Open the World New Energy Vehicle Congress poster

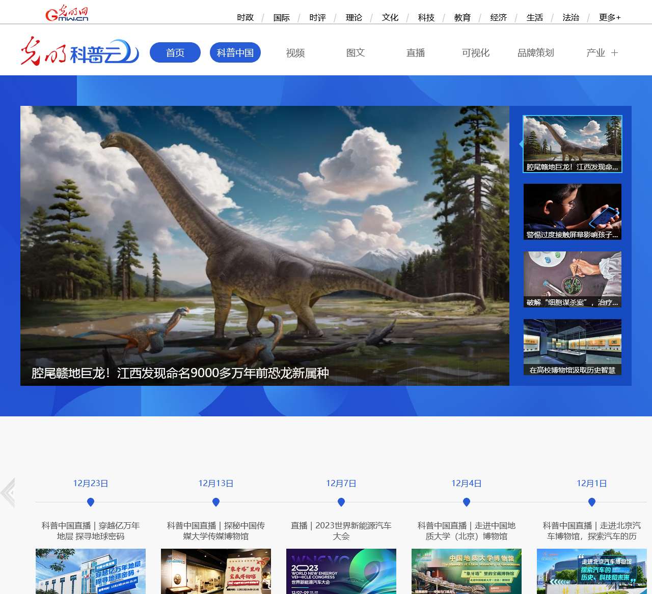click(x=341, y=571)
